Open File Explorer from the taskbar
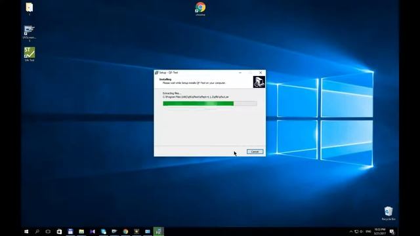Image resolution: width=420 pixels, height=236 pixels. tap(81, 231)
